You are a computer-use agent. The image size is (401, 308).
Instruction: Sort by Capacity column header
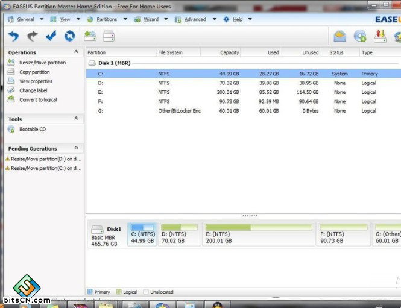tap(221, 52)
